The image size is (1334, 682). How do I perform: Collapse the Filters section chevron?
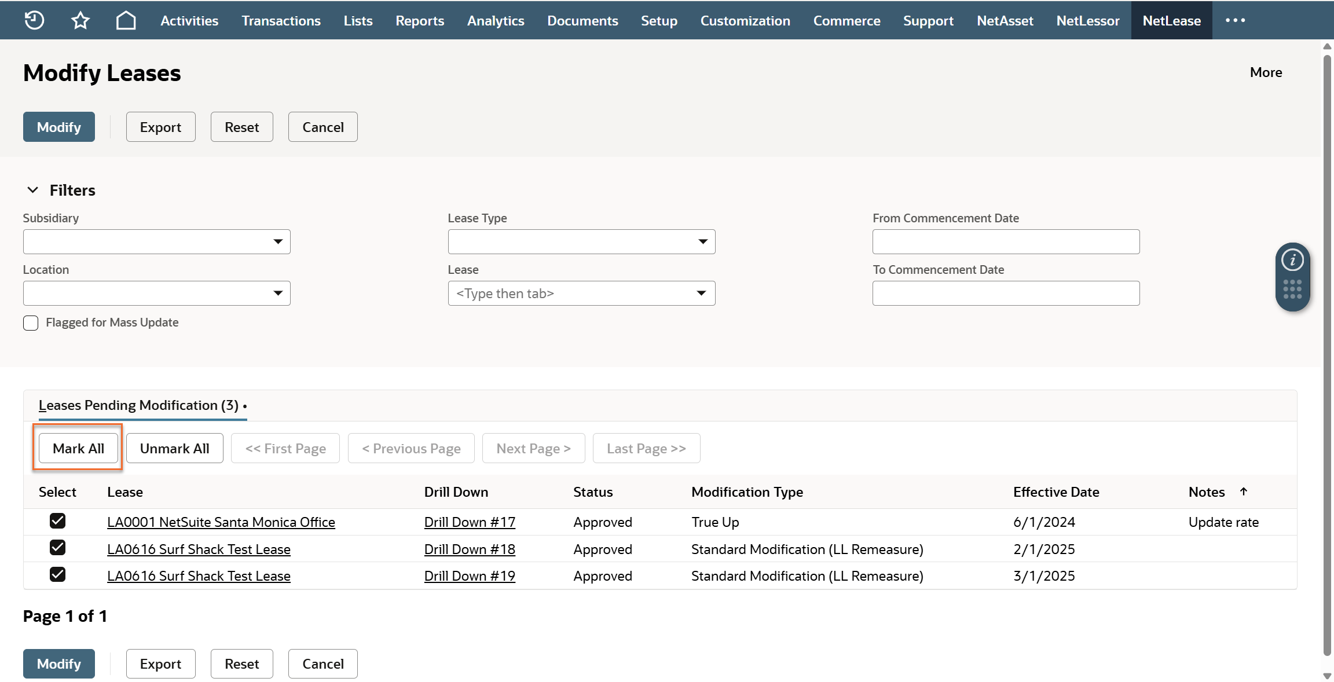pyautogui.click(x=33, y=190)
